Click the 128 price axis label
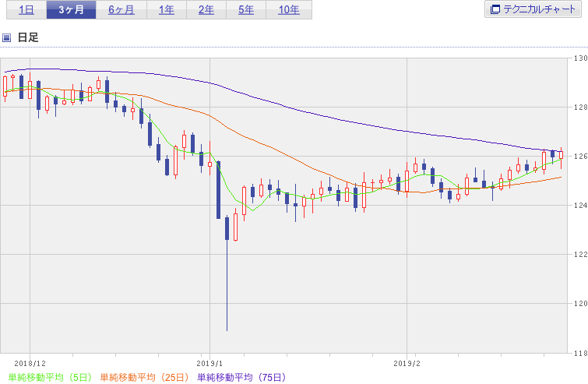This screenshot has width=588, height=384. coord(580,107)
